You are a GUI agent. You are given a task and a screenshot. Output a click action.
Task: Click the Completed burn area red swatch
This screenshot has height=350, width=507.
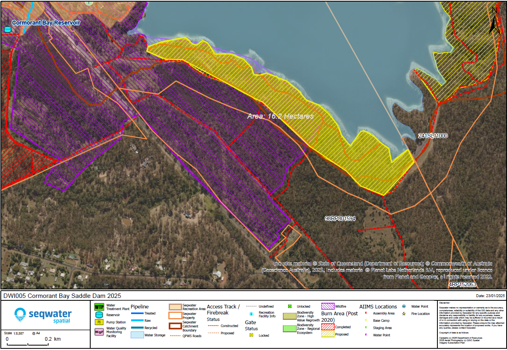tap(328, 327)
